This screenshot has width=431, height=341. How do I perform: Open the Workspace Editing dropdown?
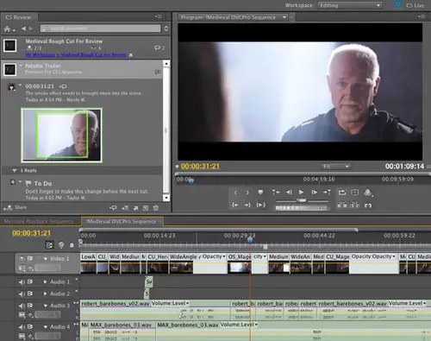(350, 5)
